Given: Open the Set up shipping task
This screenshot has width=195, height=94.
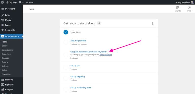Looking at the screenshot, I should click(77, 77).
